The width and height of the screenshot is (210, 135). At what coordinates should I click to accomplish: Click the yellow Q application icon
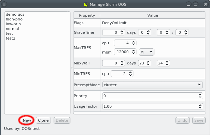click(x=86, y=4)
